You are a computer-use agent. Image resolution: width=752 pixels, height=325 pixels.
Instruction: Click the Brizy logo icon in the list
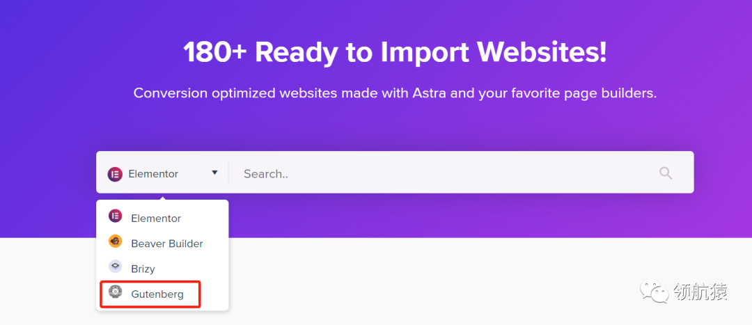pos(116,267)
